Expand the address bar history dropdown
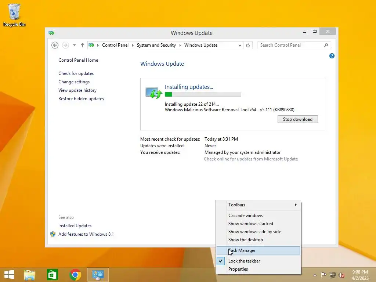The image size is (376, 282). pyautogui.click(x=240, y=45)
